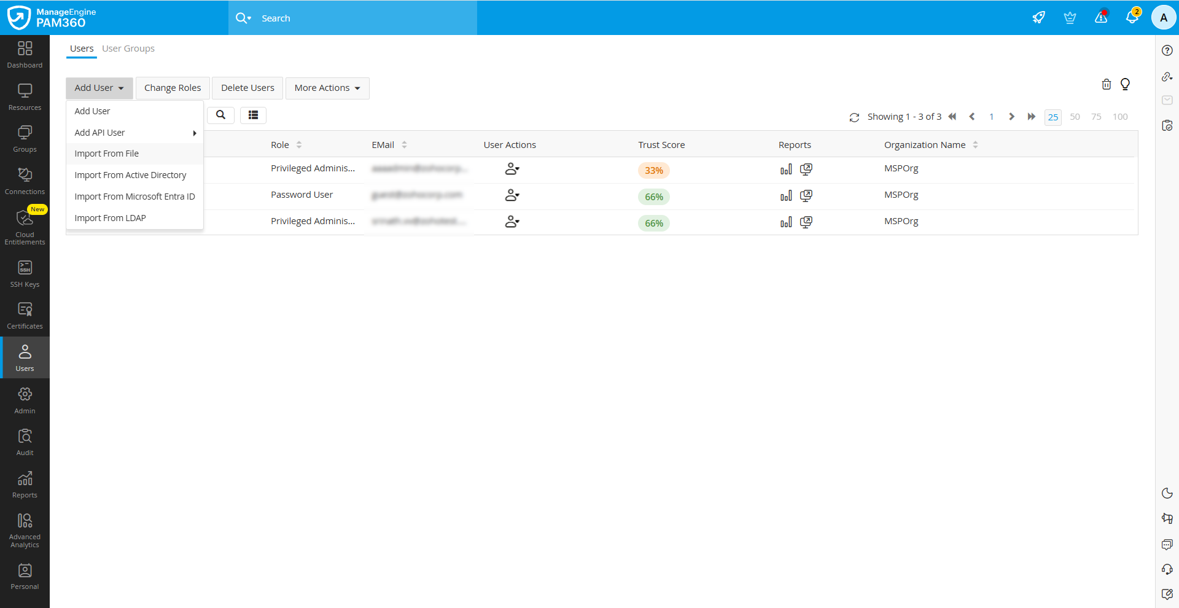The width and height of the screenshot is (1179, 608).
Task: Click the delete (trash) icon above the user table
Action: click(x=1106, y=84)
